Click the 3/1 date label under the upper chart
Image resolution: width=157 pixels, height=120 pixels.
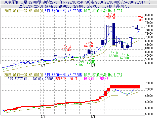click(x=93, y=65)
